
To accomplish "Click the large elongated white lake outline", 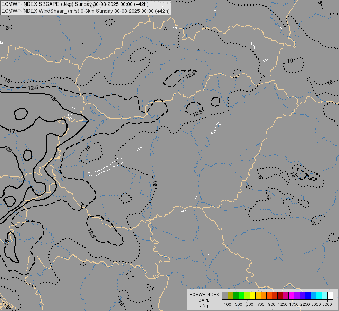I will pos(106,167).
